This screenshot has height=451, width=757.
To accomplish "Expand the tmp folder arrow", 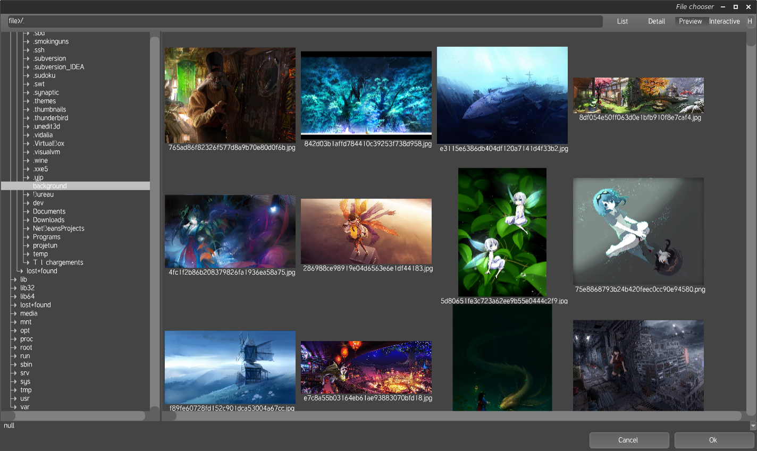I will click(14, 390).
